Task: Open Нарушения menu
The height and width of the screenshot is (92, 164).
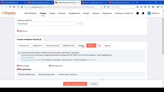Action: click(x=107, y=13)
